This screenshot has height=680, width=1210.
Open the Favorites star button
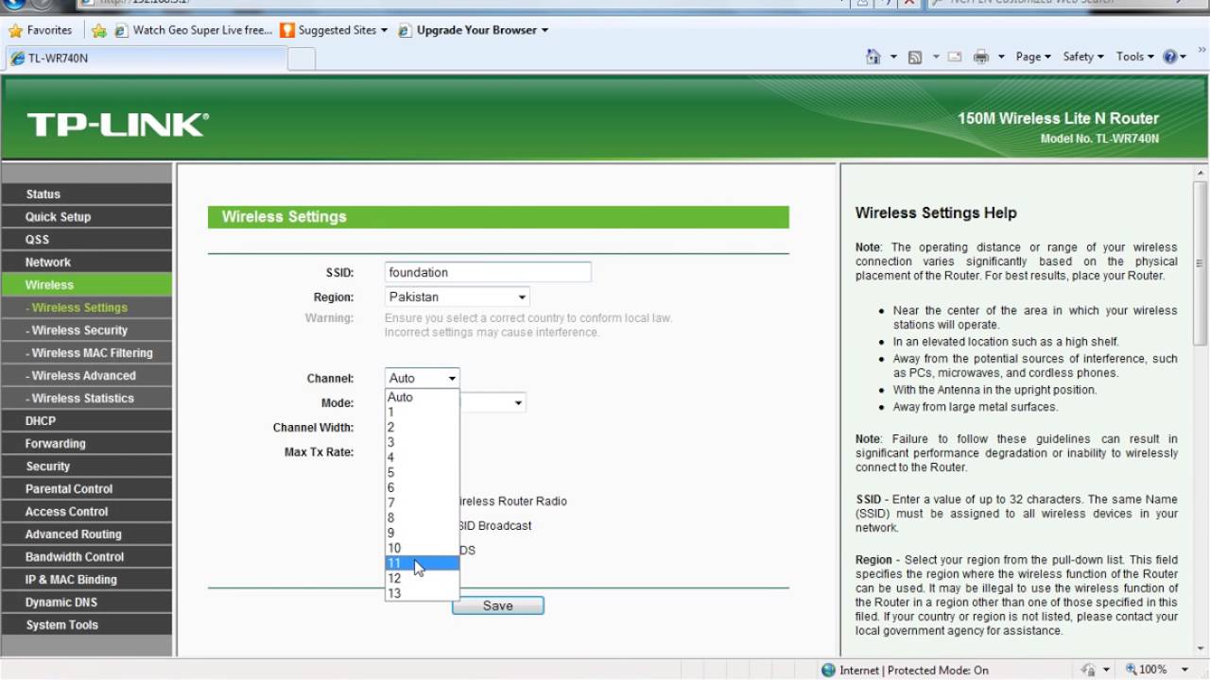pos(40,30)
